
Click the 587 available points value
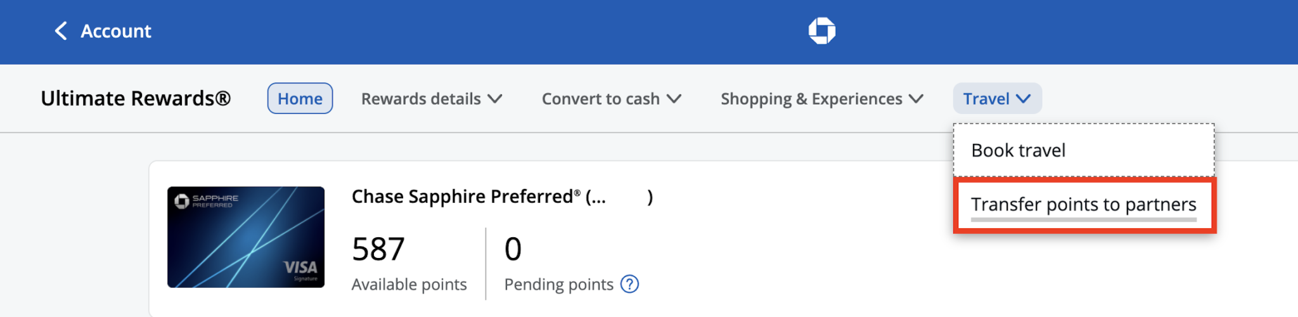(378, 249)
